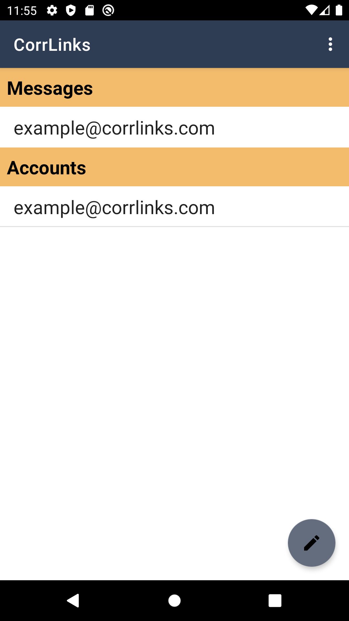Select the Messages section header
Screen dimensions: 349x621
(x=174, y=88)
